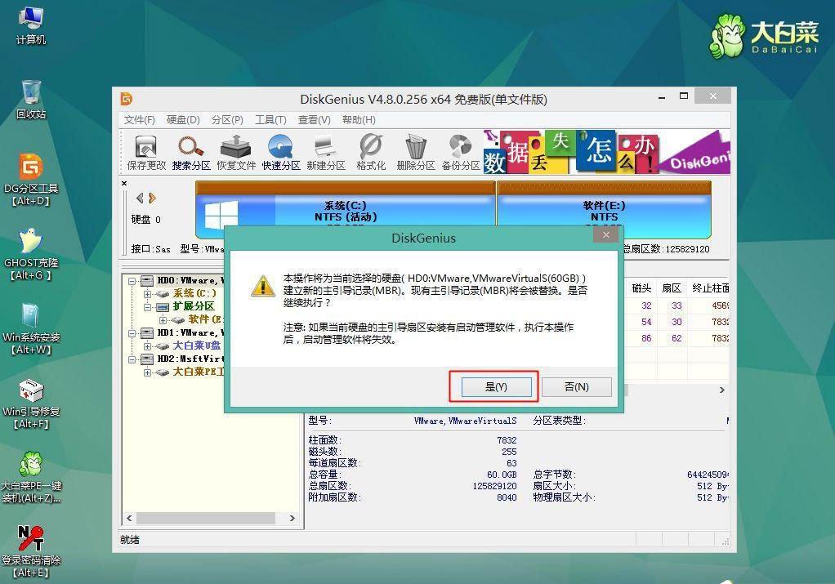Select the Win系统安装 desktop shortcut
Image resolution: width=835 pixels, height=584 pixels.
pos(31,329)
